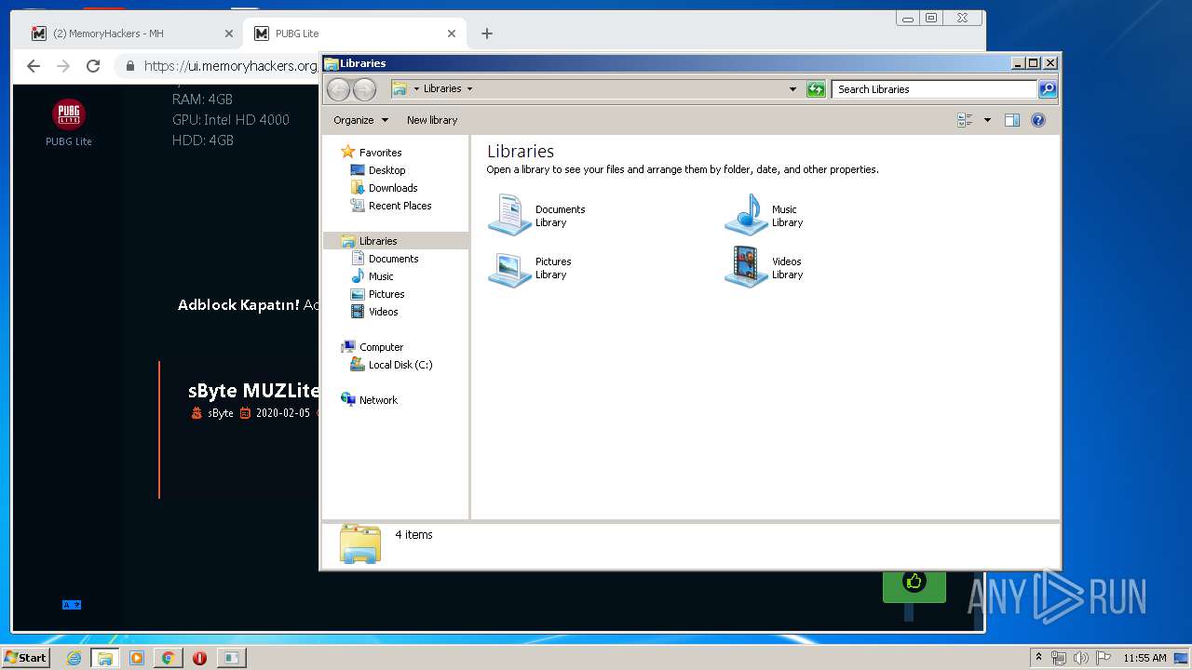Open a new Chrome tab
This screenshot has height=670, width=1192.
point(486,33)
